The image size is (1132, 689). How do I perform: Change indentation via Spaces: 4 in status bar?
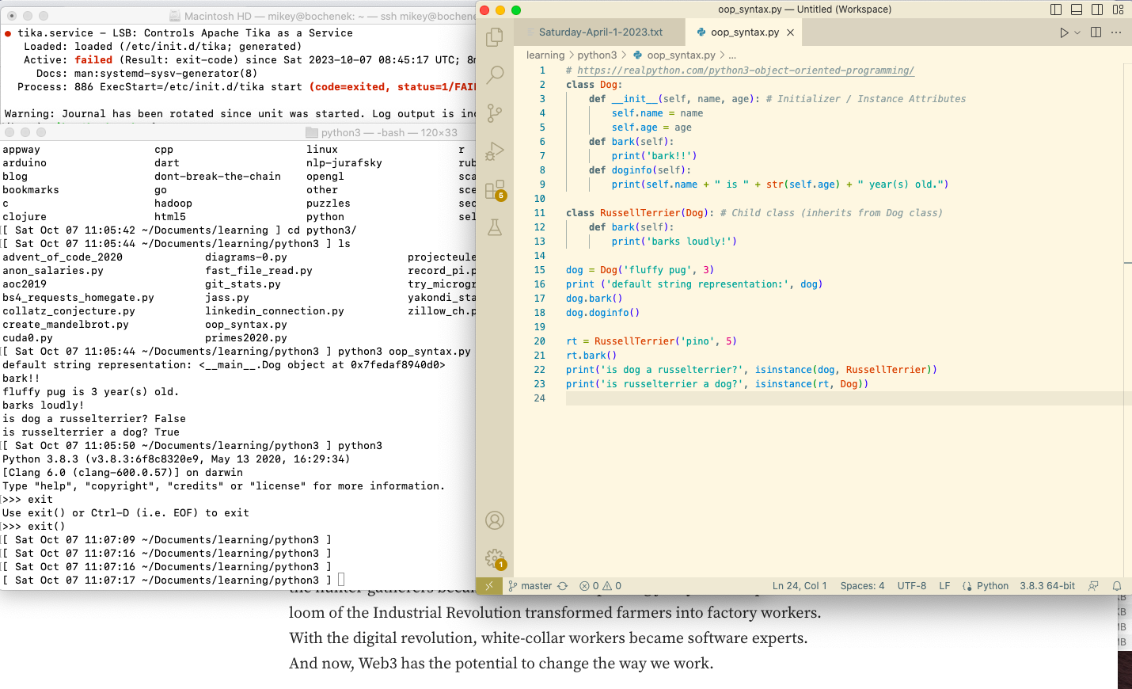862,585
